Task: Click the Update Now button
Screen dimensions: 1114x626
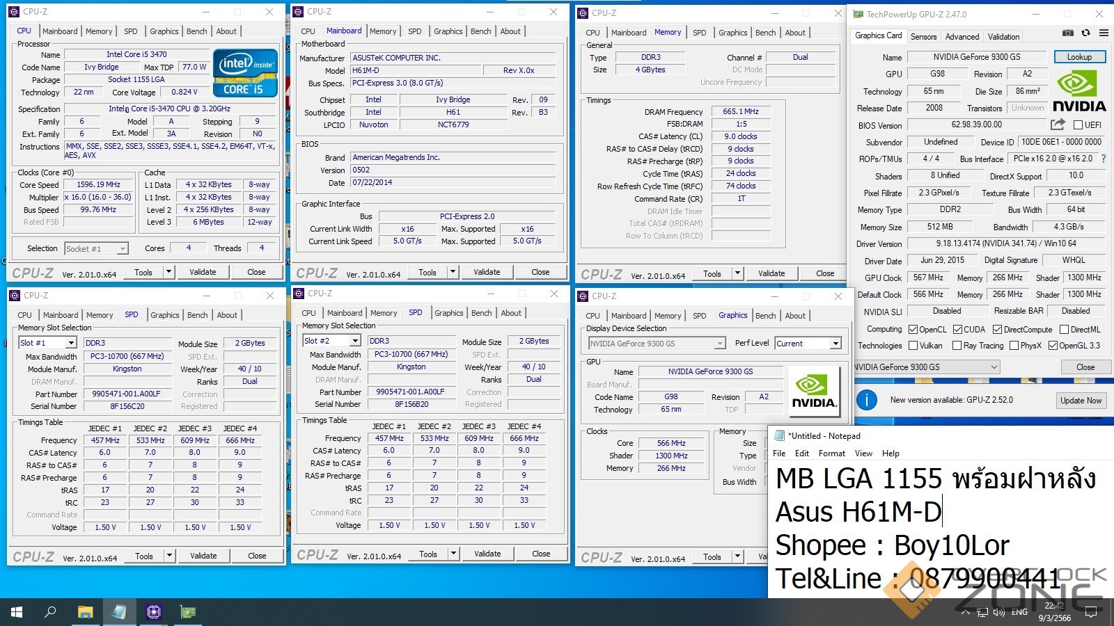Action: (x=1081, y=401)
